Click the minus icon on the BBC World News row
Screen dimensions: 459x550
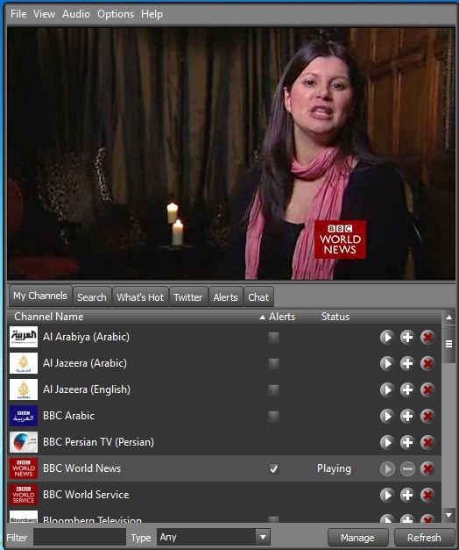407,469
